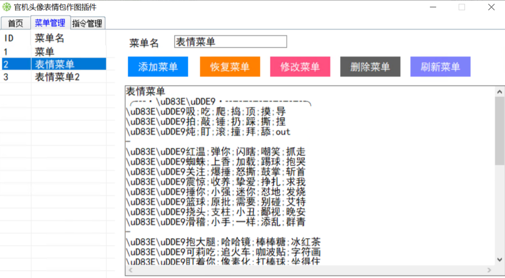Click the horizontal scrollbar right arrow

pyautogui.click(x=489, y=270)
